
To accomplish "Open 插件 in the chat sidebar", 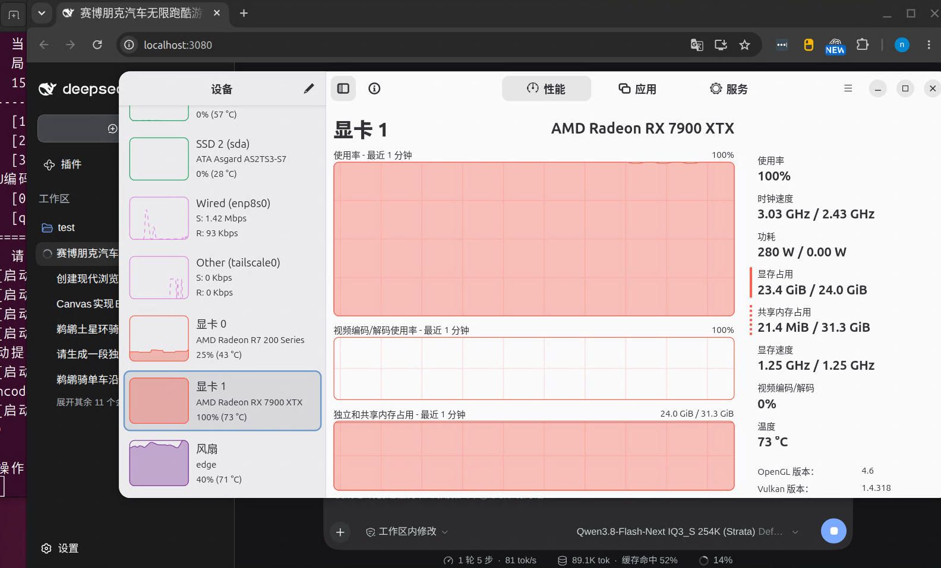I will coord(62,164).
